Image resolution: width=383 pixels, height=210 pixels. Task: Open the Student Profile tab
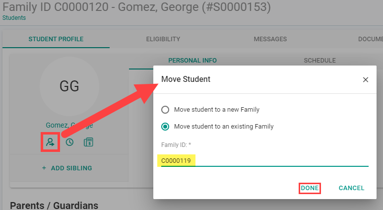(x=56, y=39)
